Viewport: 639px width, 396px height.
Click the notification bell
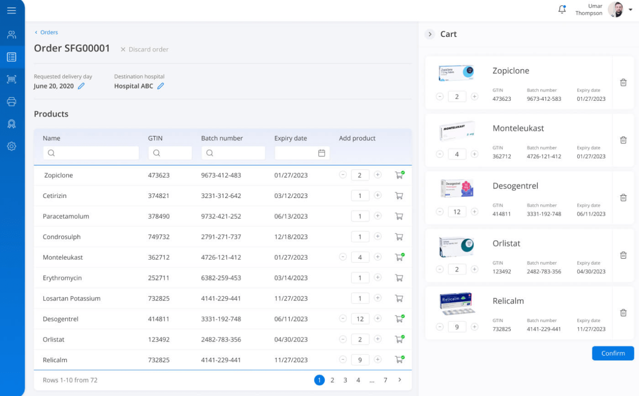[562, 9]
